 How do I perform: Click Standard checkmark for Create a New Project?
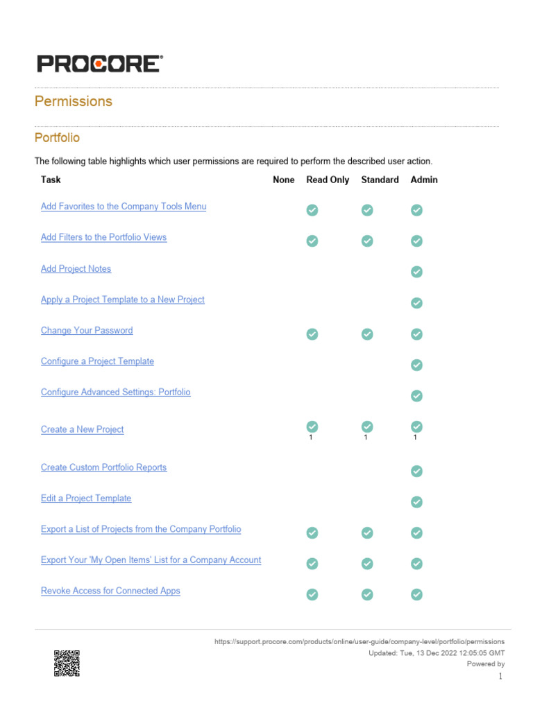pos(367,426)
